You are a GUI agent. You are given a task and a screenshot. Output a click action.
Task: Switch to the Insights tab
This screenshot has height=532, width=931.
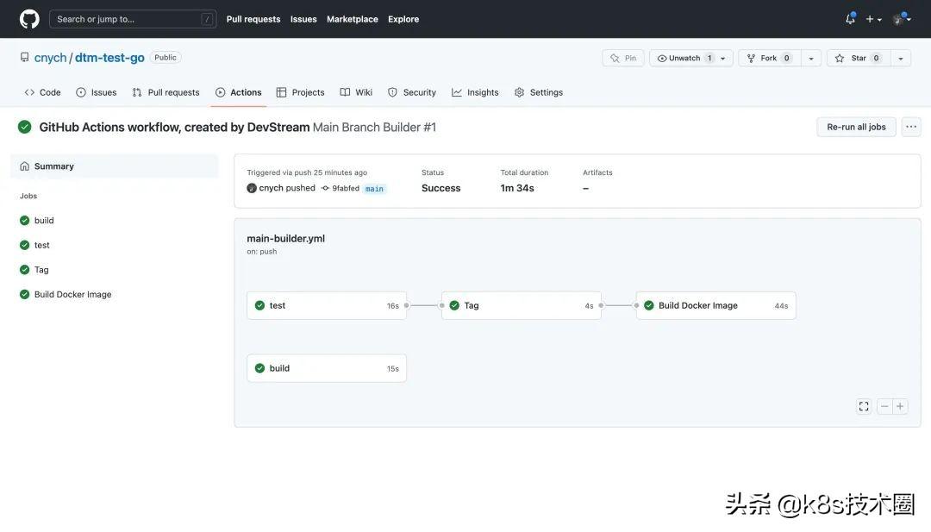tap(475, 92)
